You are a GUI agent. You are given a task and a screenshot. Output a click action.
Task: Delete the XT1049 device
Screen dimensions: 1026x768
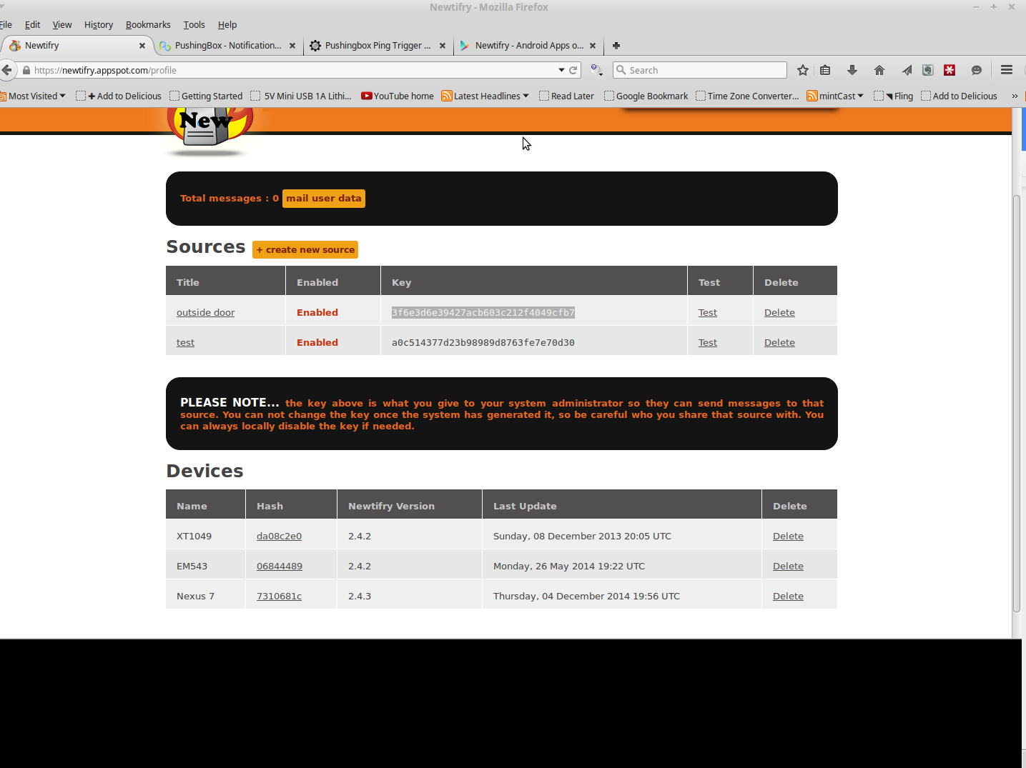point(788,537)
